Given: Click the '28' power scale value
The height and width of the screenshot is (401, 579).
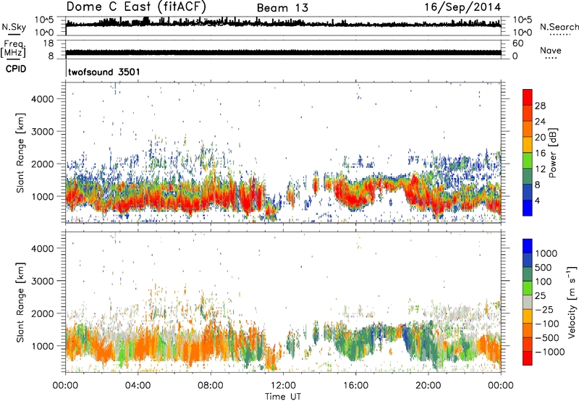Looking at the screenshot, I should pos(540,106).
